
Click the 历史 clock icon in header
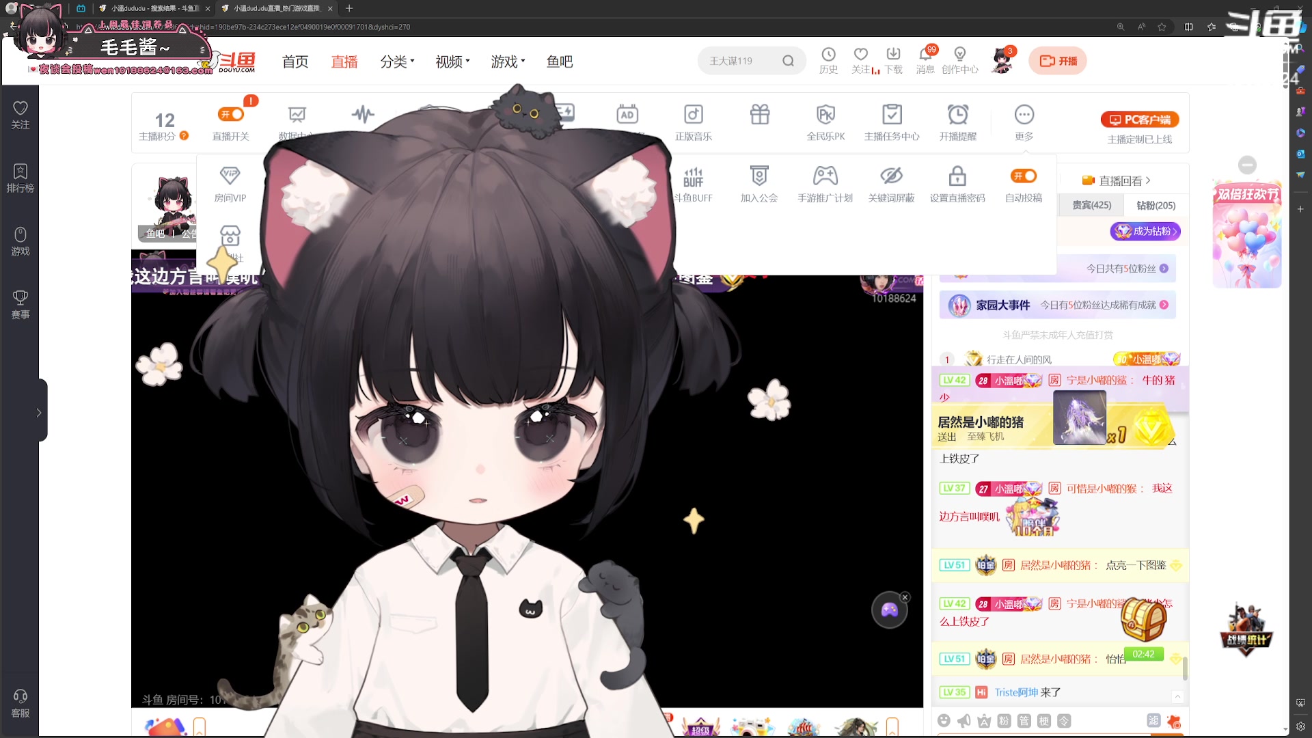pos(828,60)
